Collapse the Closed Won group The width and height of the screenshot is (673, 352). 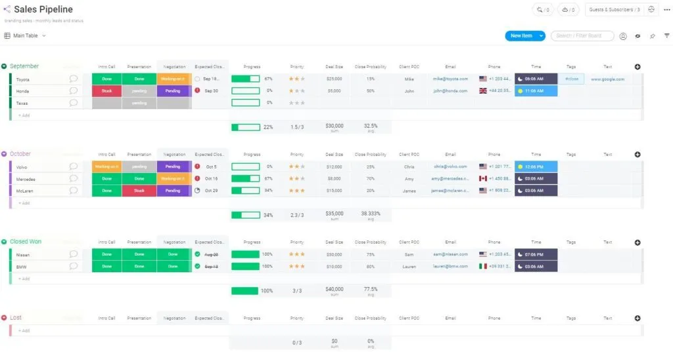4,242
